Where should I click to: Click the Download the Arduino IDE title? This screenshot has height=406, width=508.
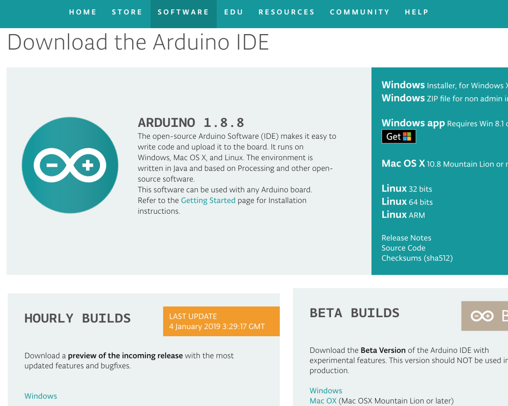[139, 42]
